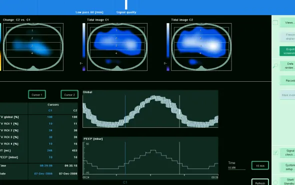Click the Start/Standby button
The image size is (295, 185).
[x=287, y=181]
